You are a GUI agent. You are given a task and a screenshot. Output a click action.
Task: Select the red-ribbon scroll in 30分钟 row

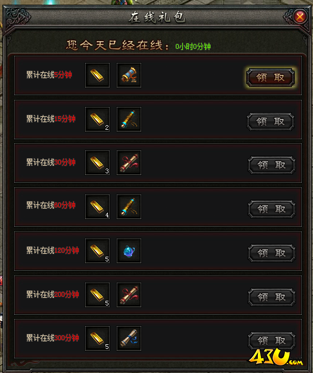click(x=129, y=163)
